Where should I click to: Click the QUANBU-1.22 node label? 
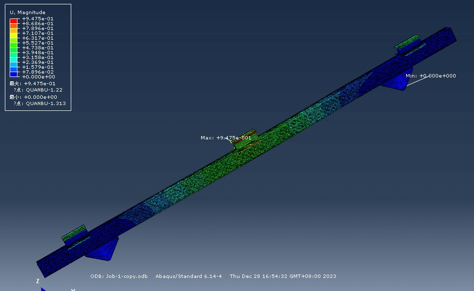(44, 90)
